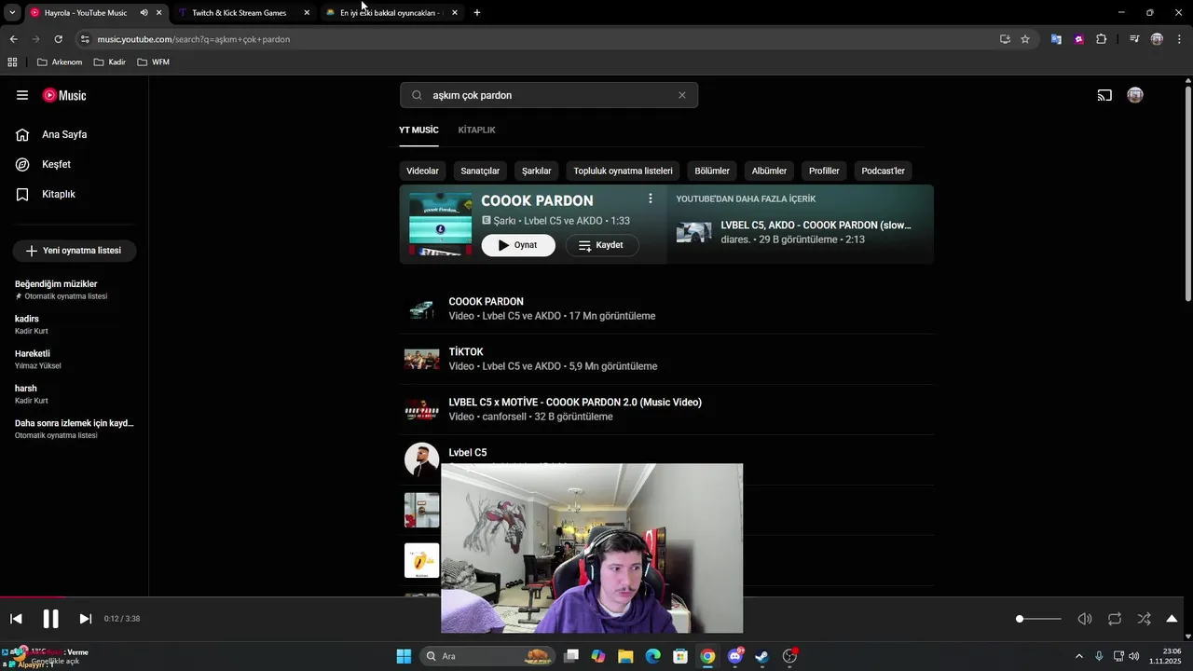This screenshot has width=1193, height=671.
Task: Open the YouTube Music account avatar menu
Action: pos(1135,95)
